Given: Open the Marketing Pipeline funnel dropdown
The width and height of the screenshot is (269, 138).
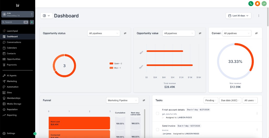Looking at the screenshot, I should (x=122, y=100).
